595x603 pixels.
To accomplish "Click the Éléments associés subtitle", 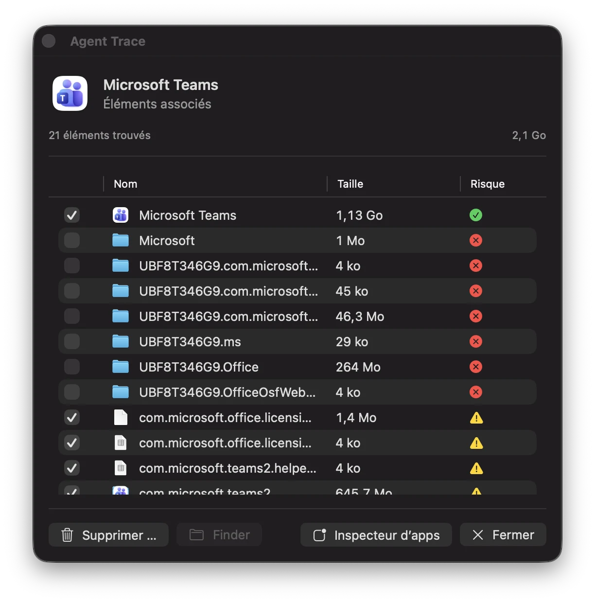I will (157, 104).
